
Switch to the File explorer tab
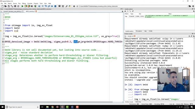(x=139, y=31)
